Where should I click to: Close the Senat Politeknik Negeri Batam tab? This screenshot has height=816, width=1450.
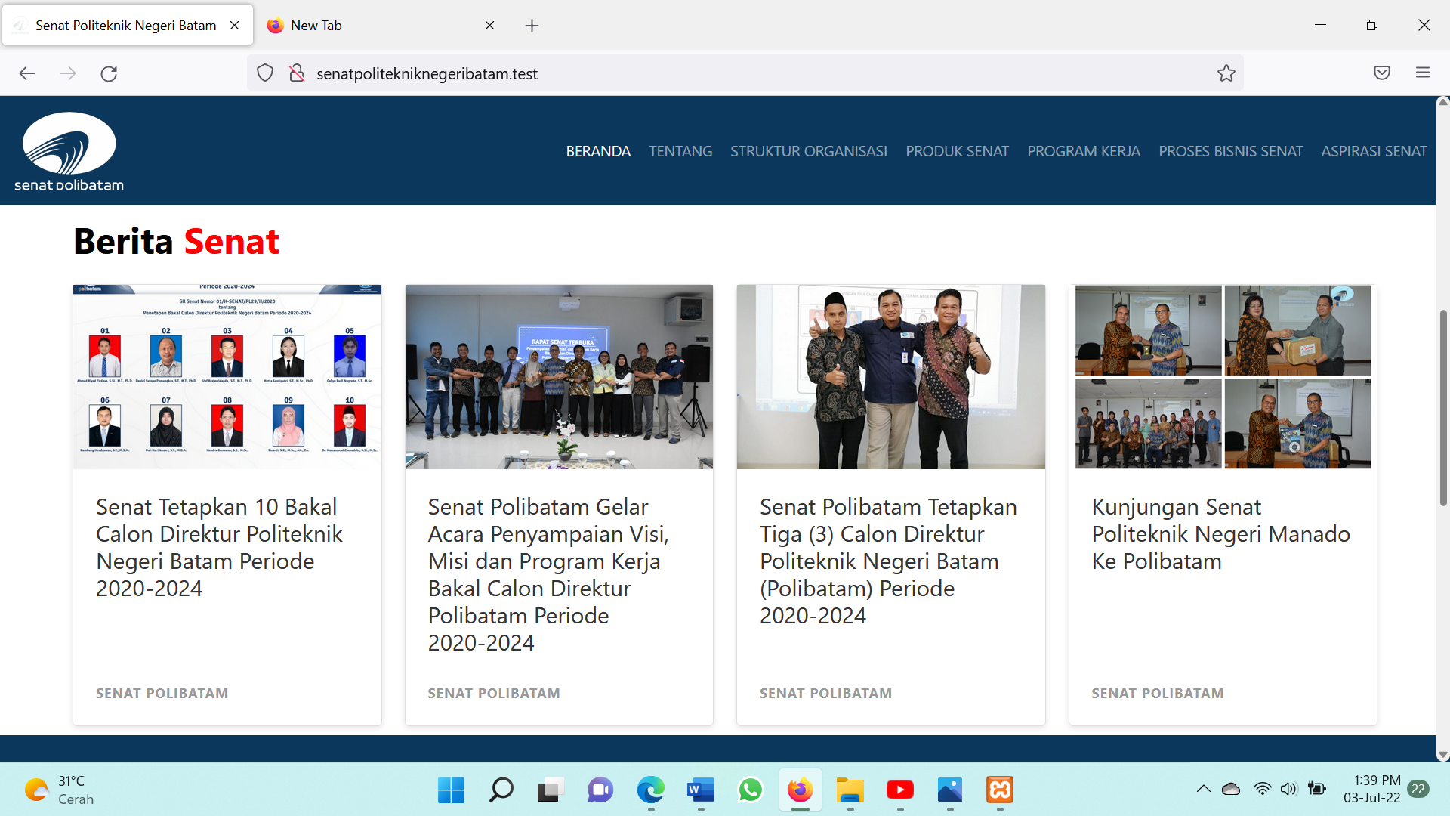point(234,26)
